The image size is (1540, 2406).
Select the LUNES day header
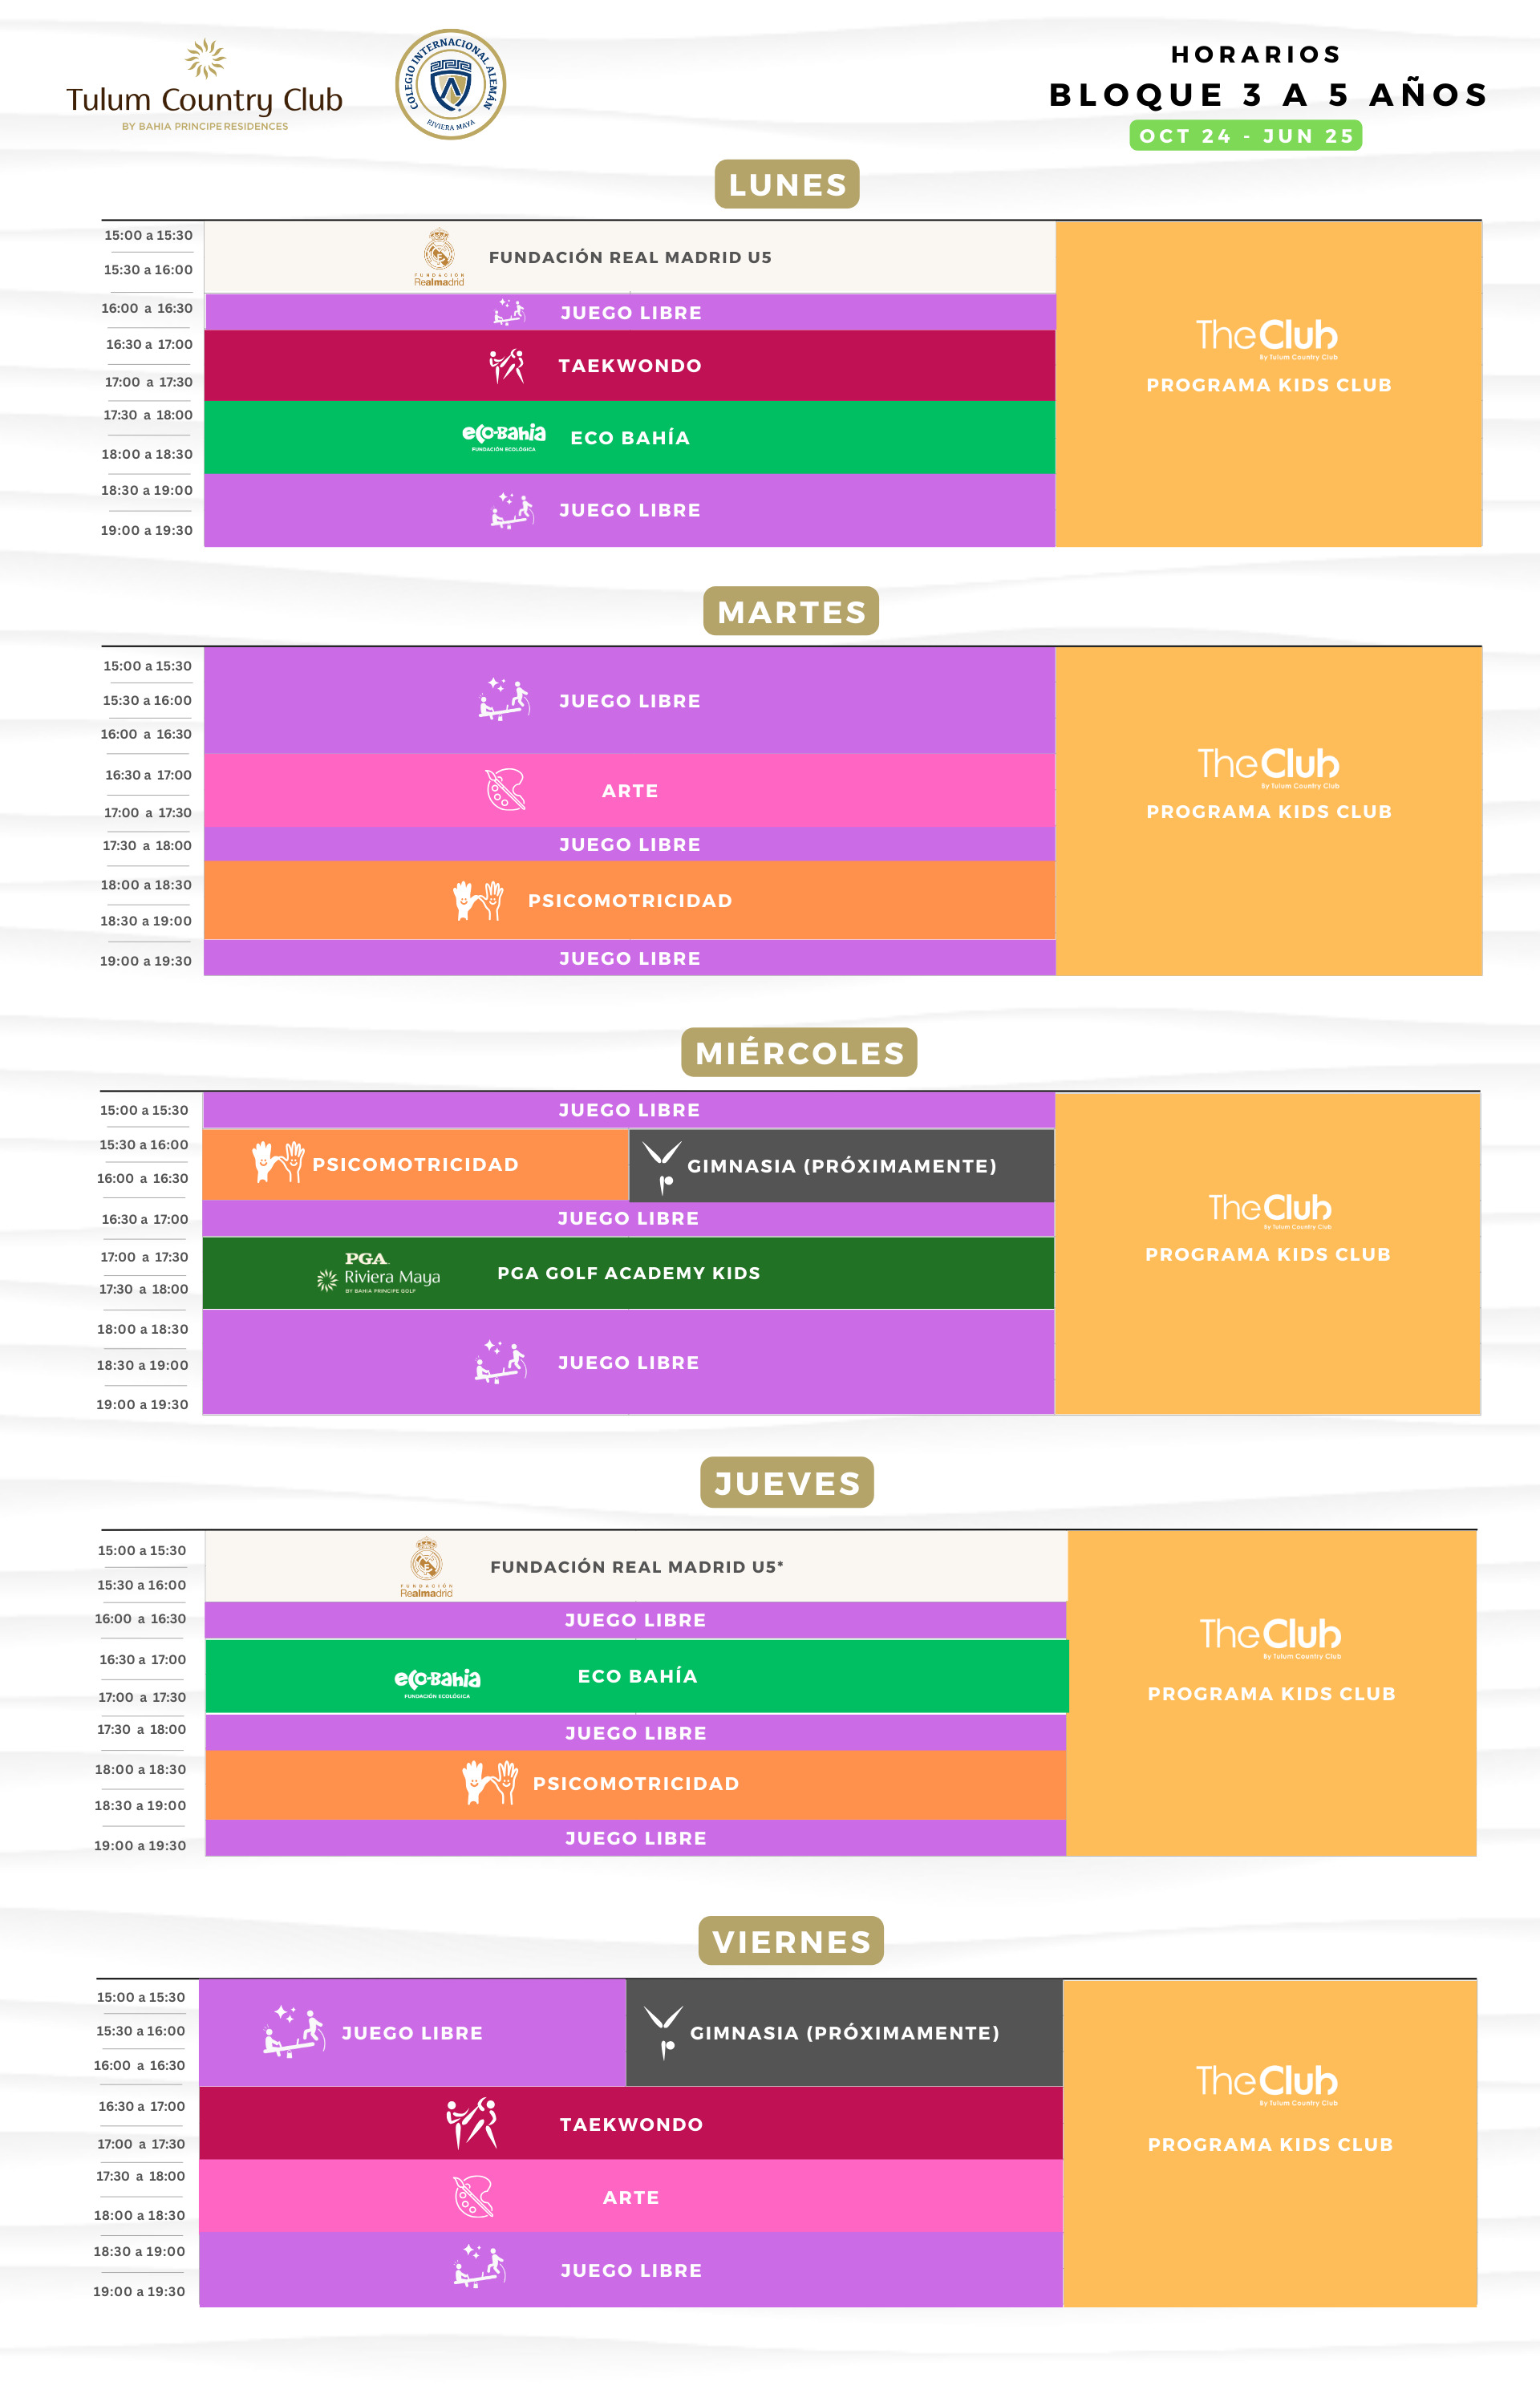point(787,184)
